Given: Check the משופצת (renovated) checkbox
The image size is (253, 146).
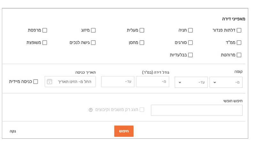Looking at the screenshot, I should pos(45,43).
